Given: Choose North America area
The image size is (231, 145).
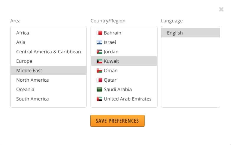Looking at the screenshot, I should (x=48, y=80).
